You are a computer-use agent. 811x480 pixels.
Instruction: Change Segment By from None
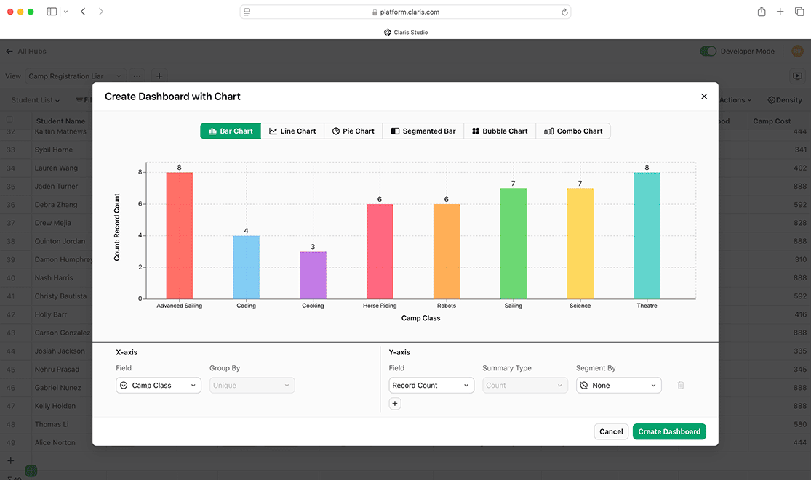point(618,385)
